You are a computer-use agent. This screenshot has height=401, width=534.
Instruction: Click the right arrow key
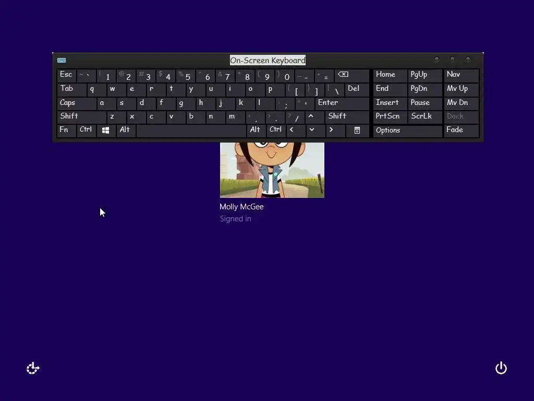[335, 130]
